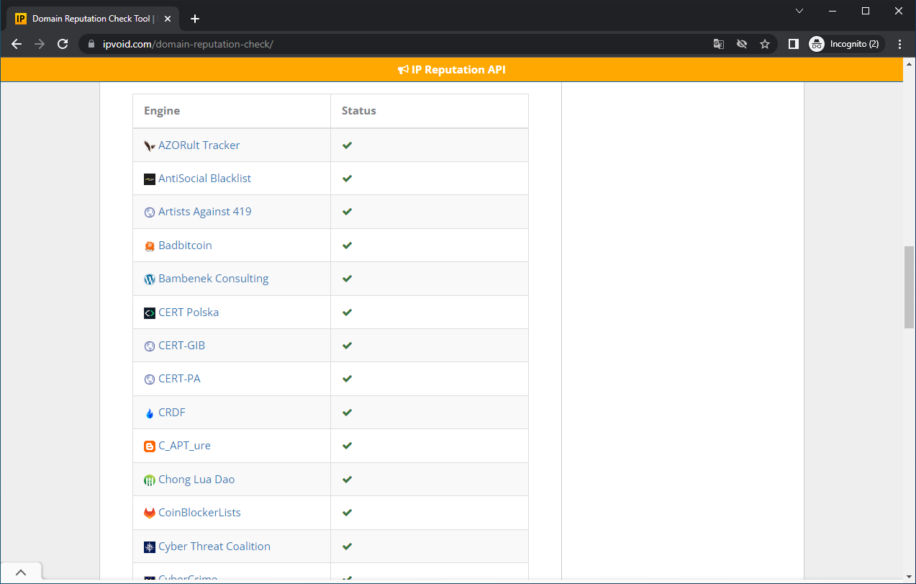Open the Cyber Threat Coalition link
Viewport: 916px width, 584px height.
click(214, 547)
